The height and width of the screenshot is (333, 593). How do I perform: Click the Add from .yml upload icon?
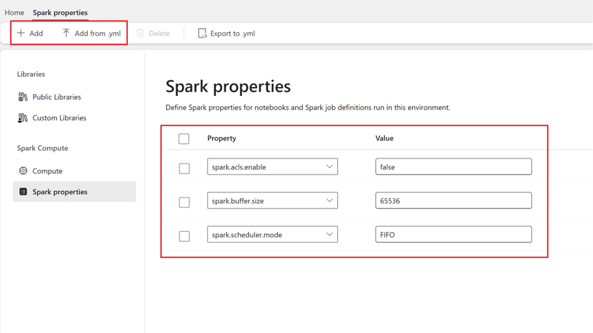click(66, 33)
